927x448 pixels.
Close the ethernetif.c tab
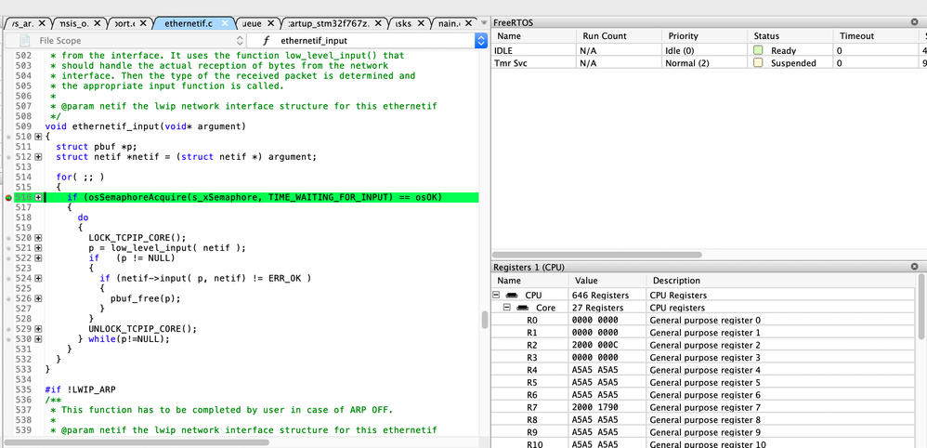pos(225,23)
